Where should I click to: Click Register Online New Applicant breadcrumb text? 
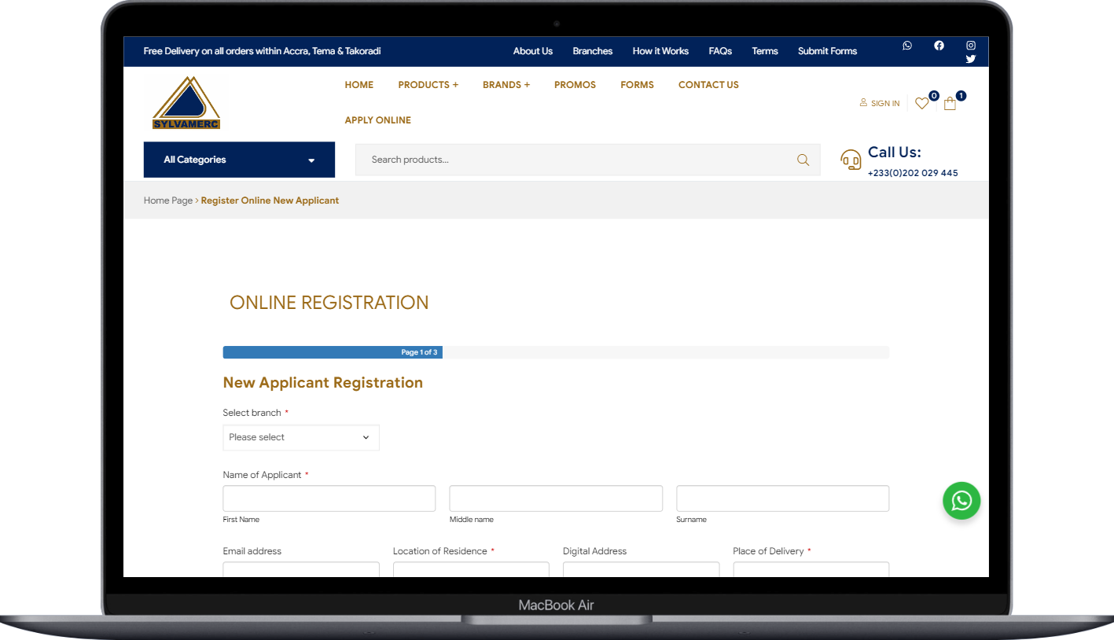pos(270,200)
